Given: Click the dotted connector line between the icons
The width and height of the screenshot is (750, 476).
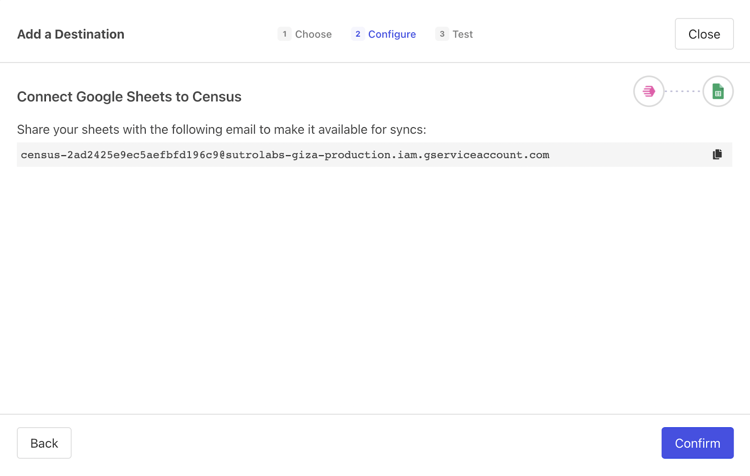Looking at the screenshot, I should [x=683, y=91].
